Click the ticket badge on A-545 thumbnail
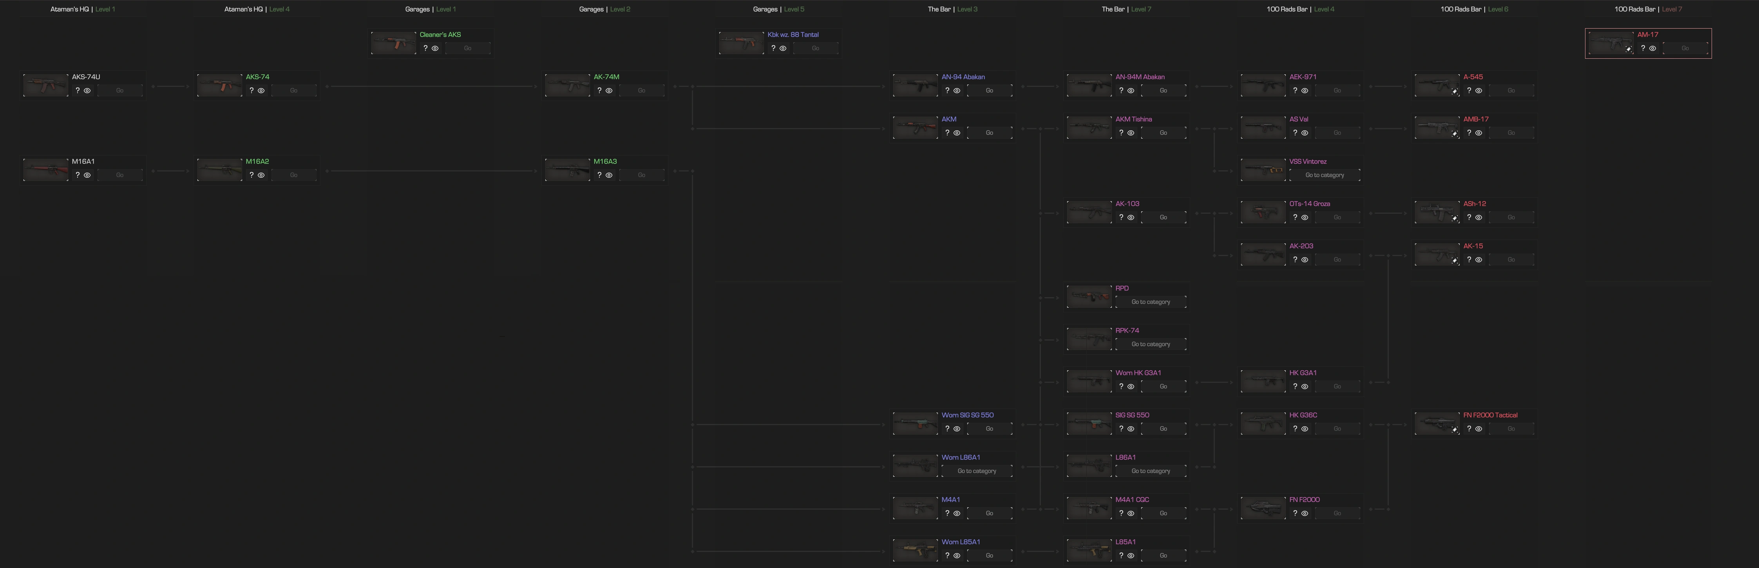The height and width of the screenshot is (568, 1759). point(1455,92)
